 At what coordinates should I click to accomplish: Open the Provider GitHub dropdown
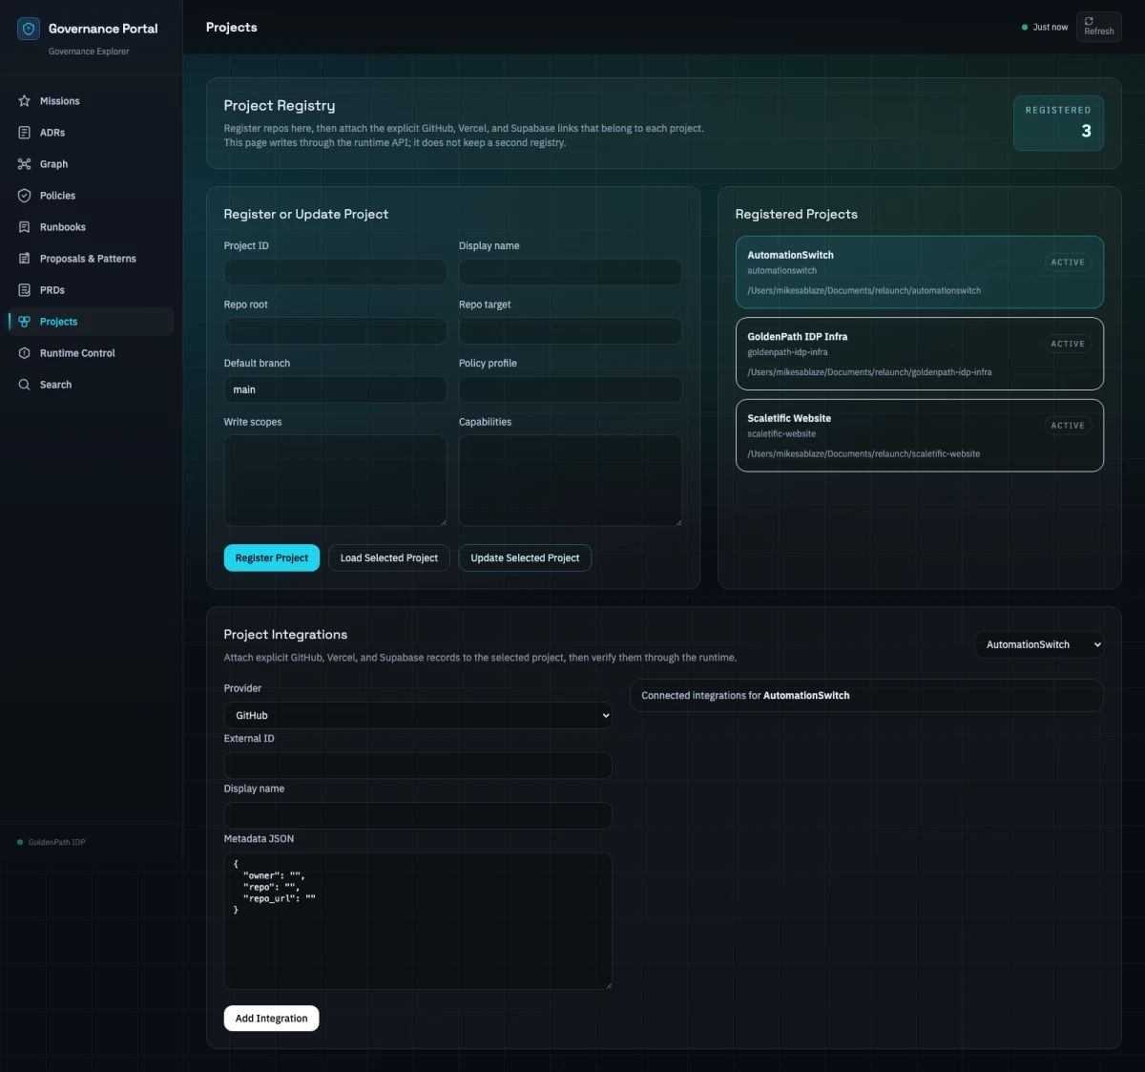(x=418, y=715)
